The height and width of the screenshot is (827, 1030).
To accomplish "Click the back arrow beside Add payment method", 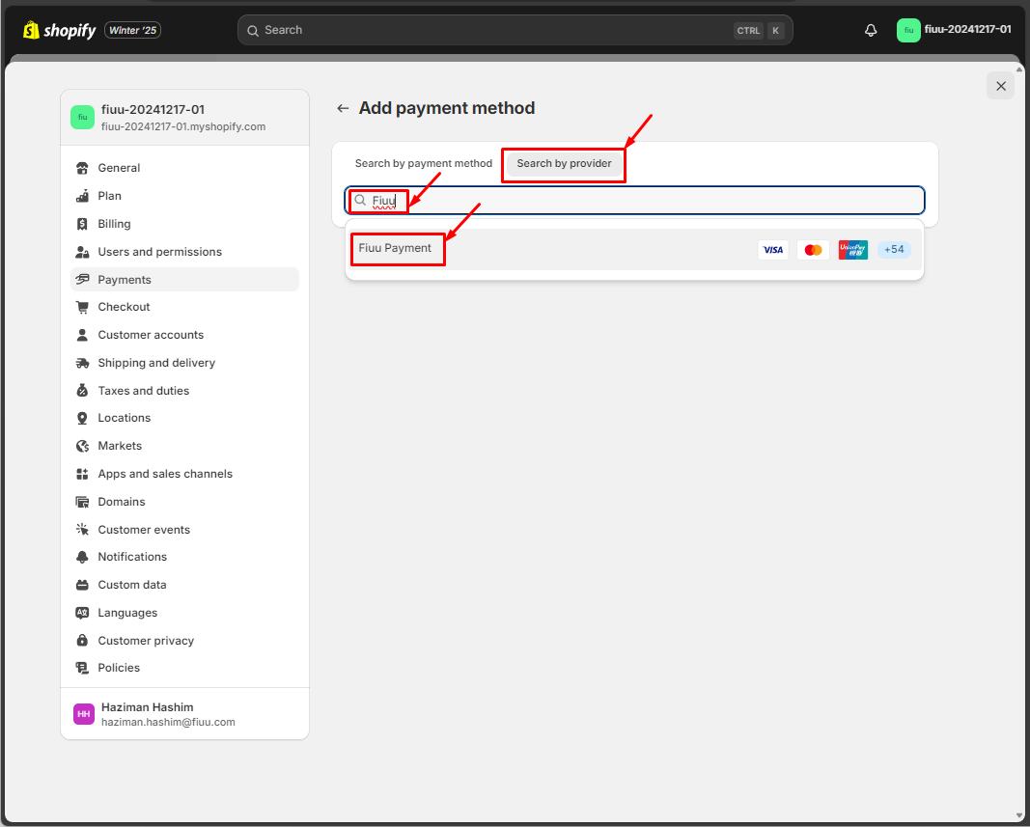I will pos(343,108).
